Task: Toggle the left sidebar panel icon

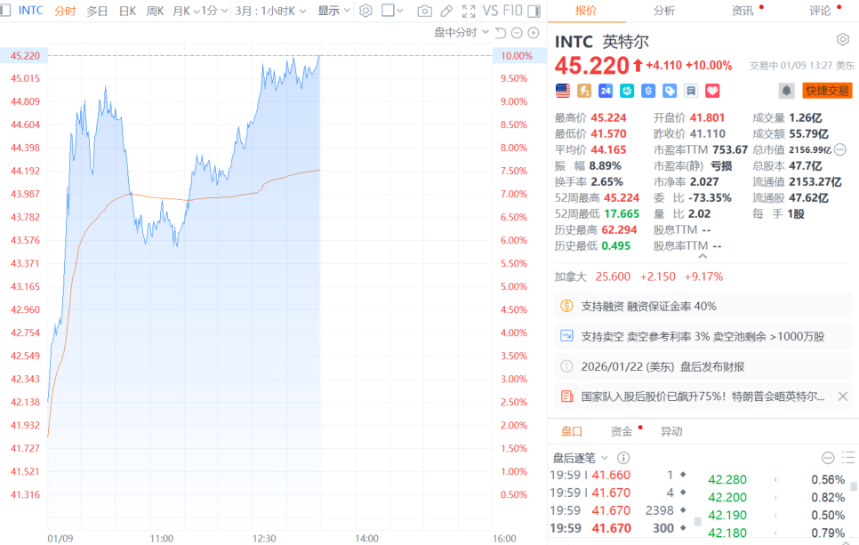Action: click(x=5, y=11)
